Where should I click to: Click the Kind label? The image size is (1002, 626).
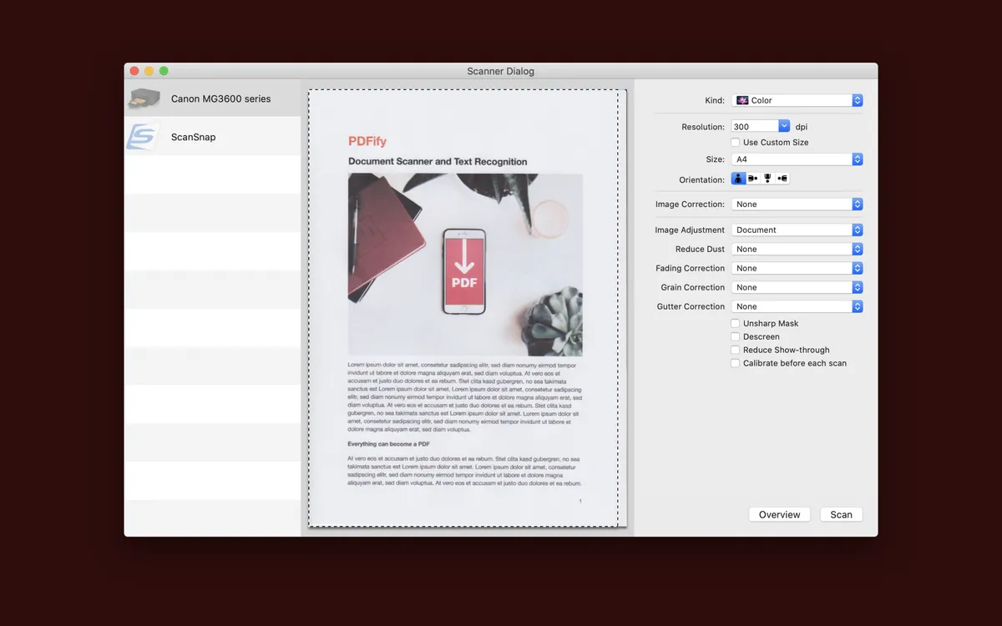[715, 100]
